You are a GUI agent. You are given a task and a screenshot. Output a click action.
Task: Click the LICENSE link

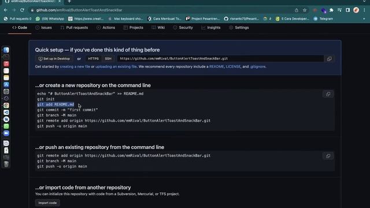tap(233, 67)
